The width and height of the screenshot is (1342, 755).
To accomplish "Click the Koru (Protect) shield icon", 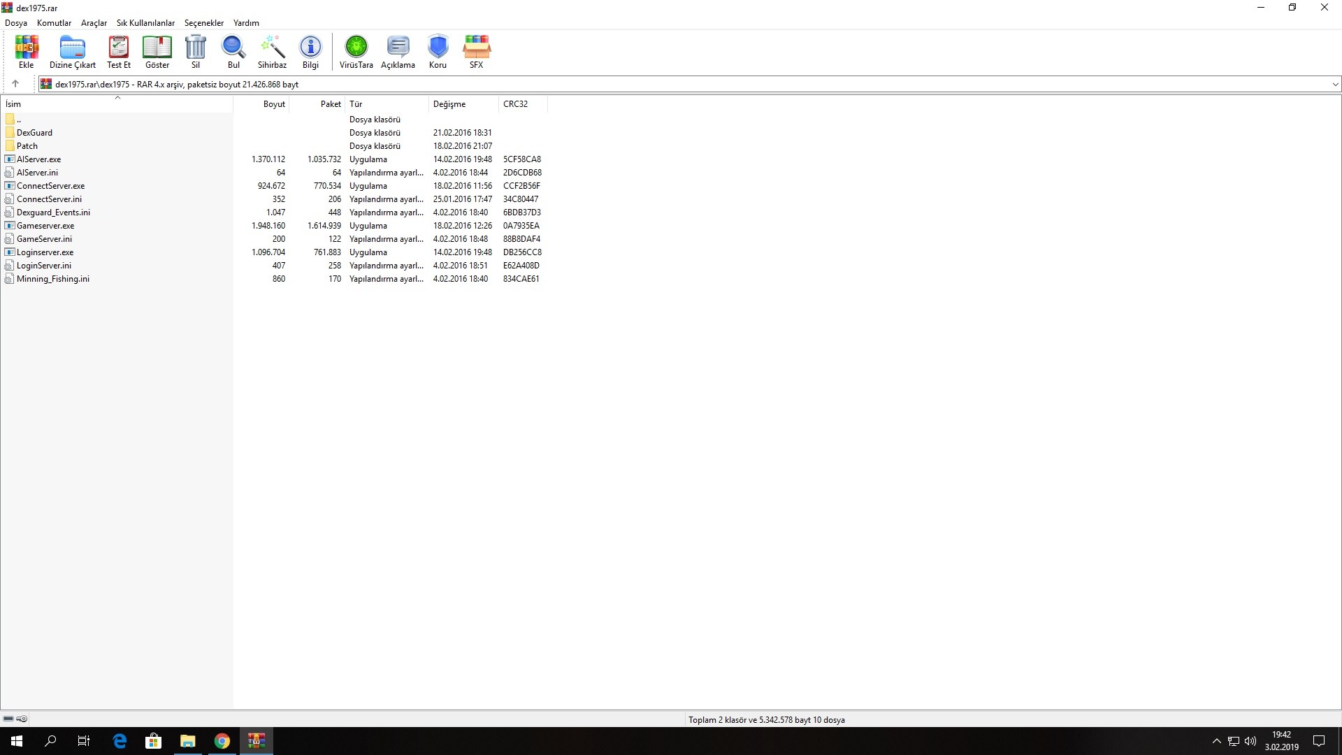I will point(438,52).
